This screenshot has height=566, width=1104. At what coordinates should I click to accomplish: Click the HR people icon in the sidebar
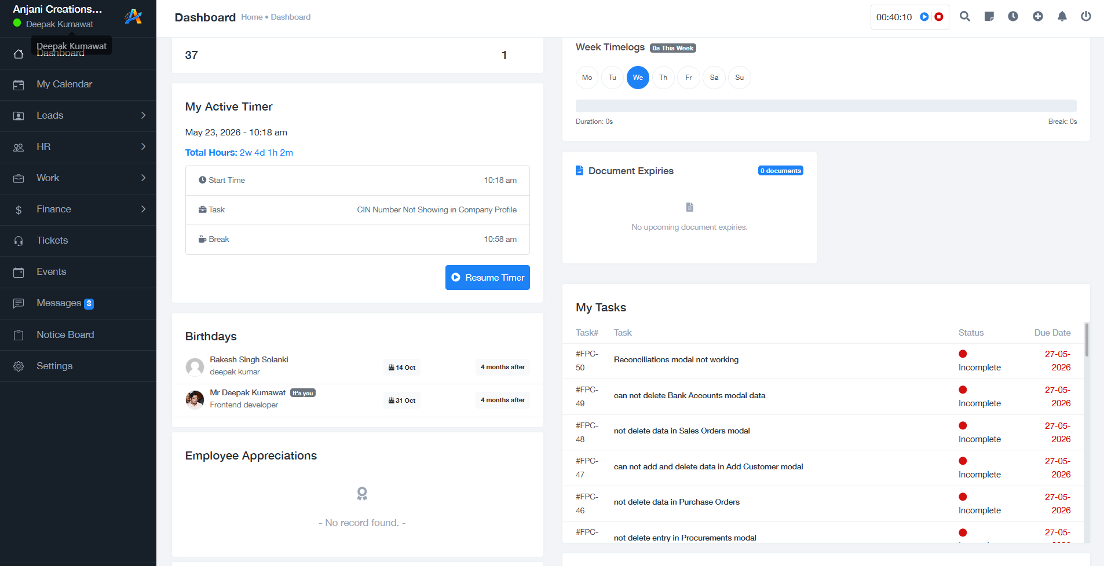click(19, 148)
